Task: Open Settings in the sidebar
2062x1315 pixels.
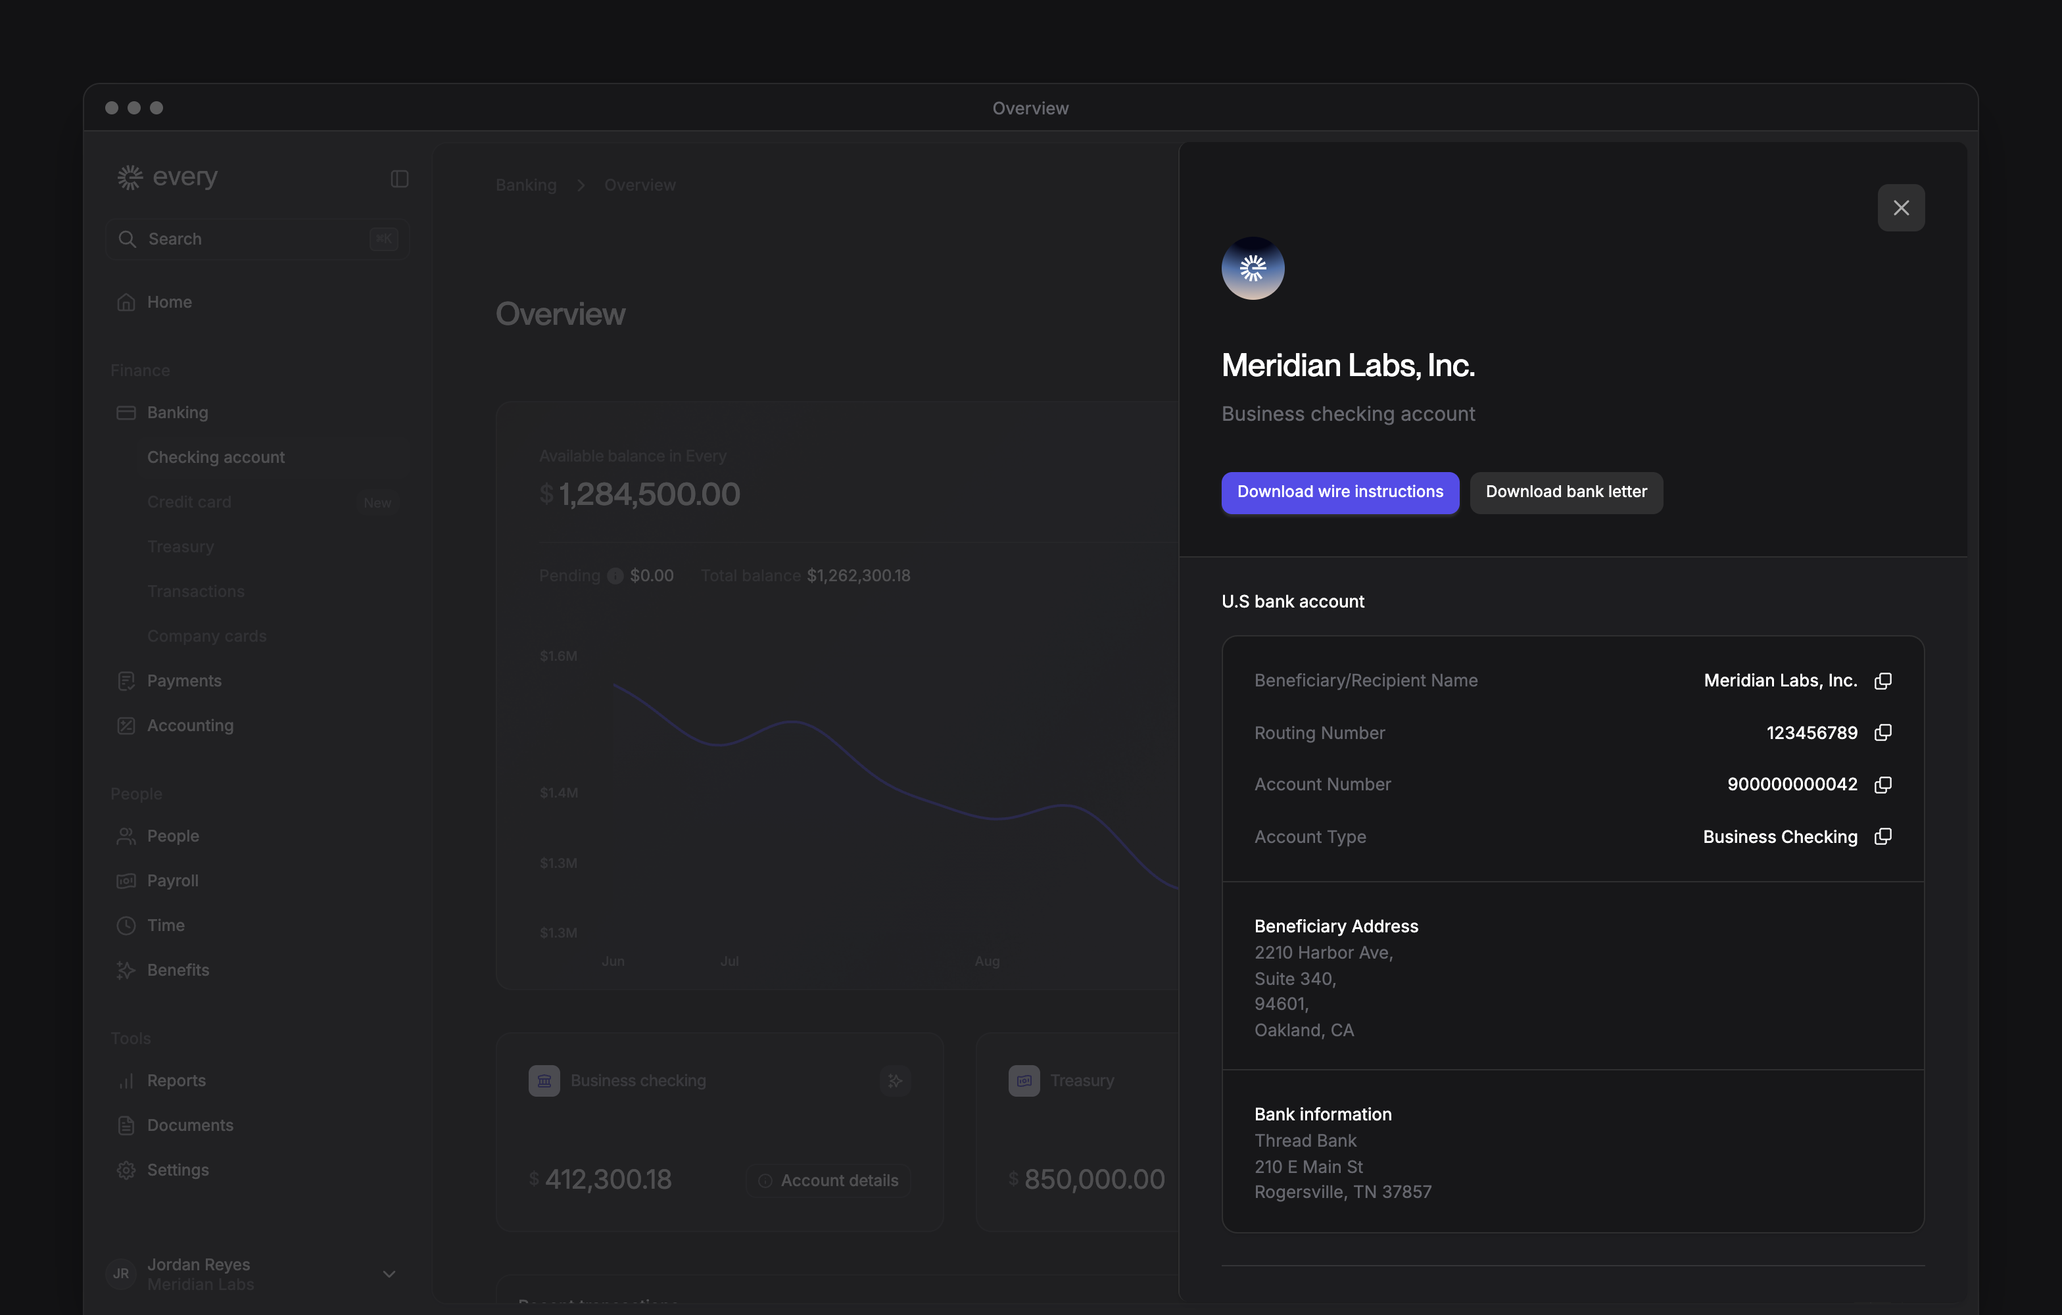Action: coord(257,1170)
